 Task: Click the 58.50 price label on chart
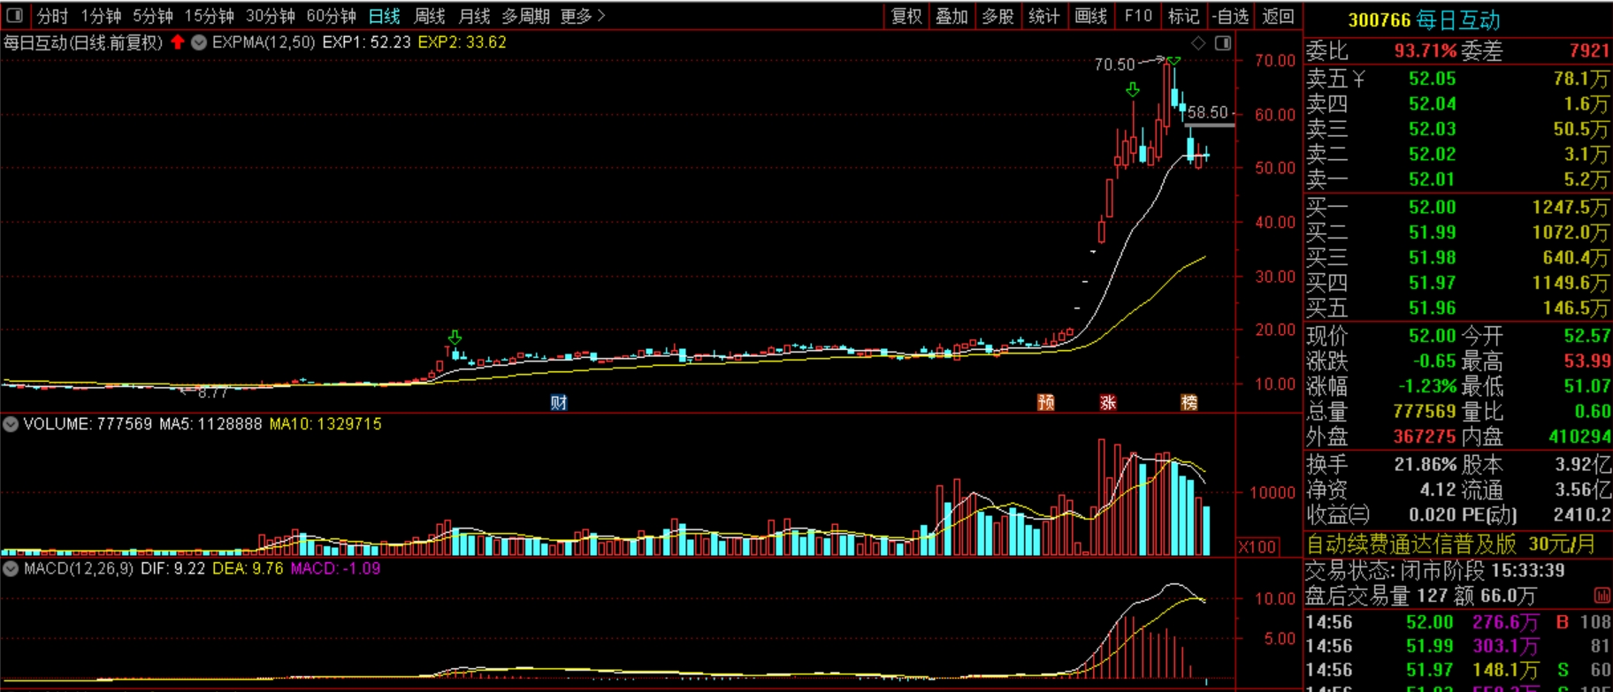coord(1207,112)
